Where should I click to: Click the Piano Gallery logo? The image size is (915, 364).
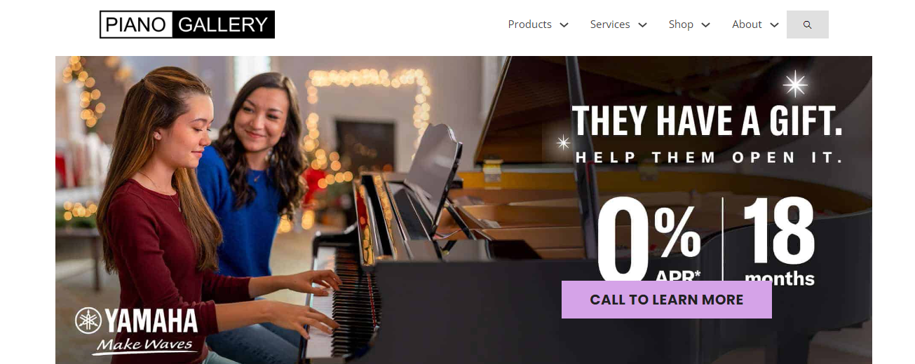(187, 24)
